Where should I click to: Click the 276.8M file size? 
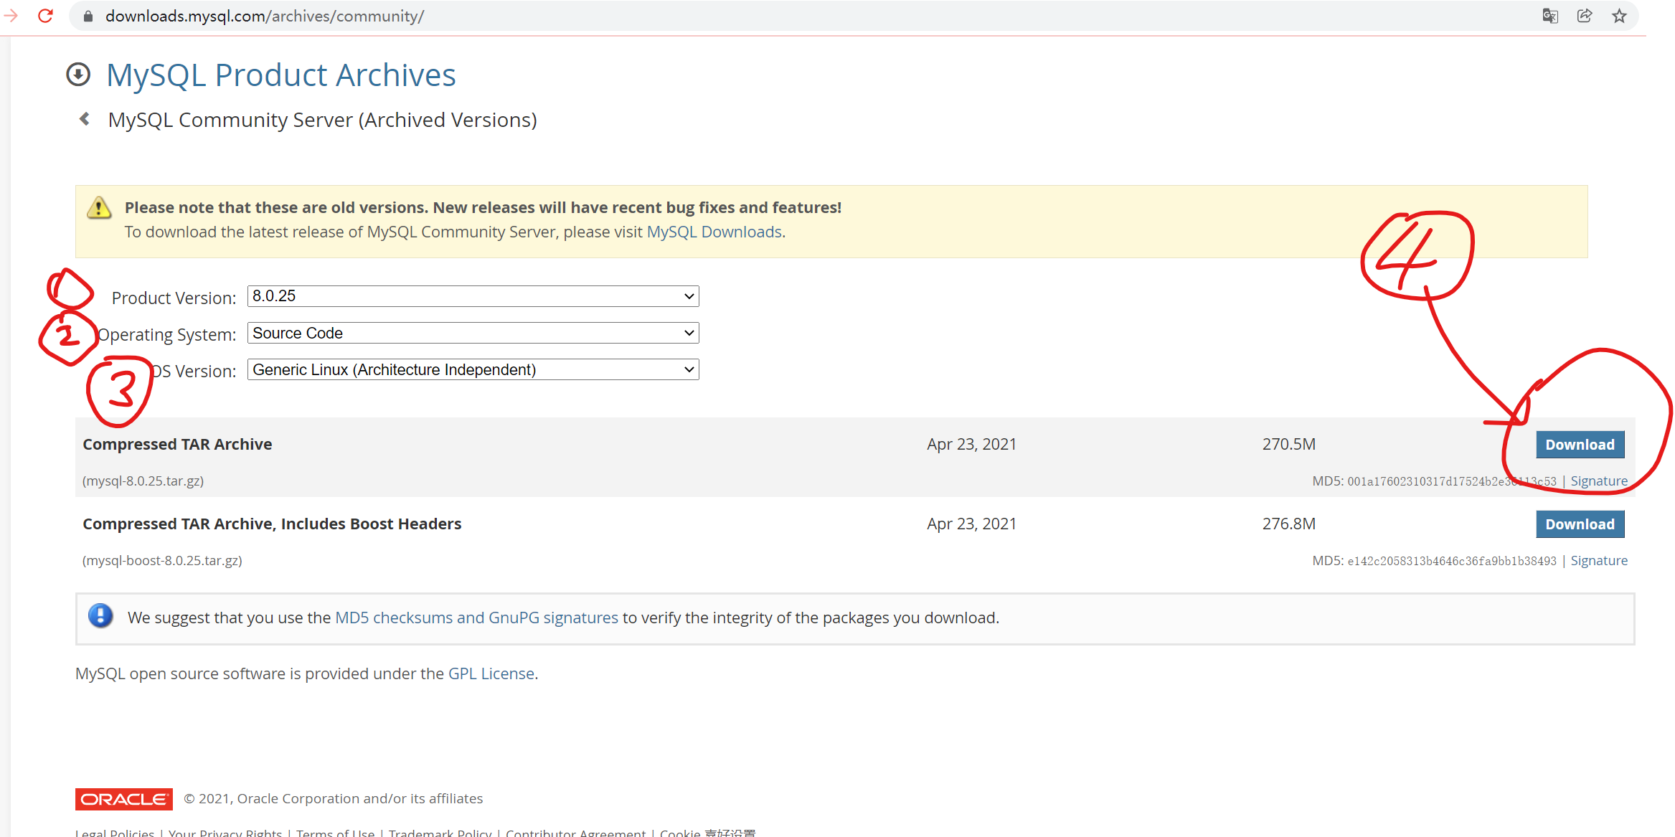tap(1288, 524)
